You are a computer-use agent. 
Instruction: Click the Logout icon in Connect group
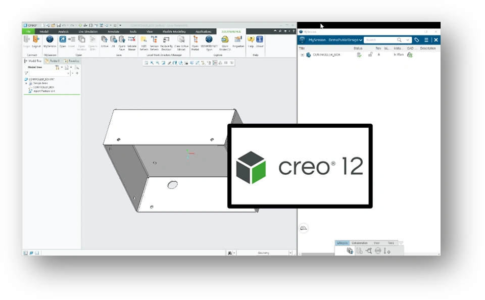click(36, 39)
